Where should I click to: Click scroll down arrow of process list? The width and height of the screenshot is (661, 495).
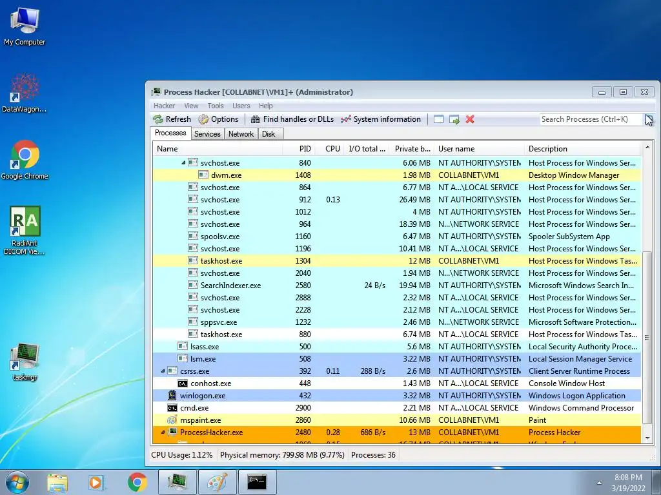(647, 438)
